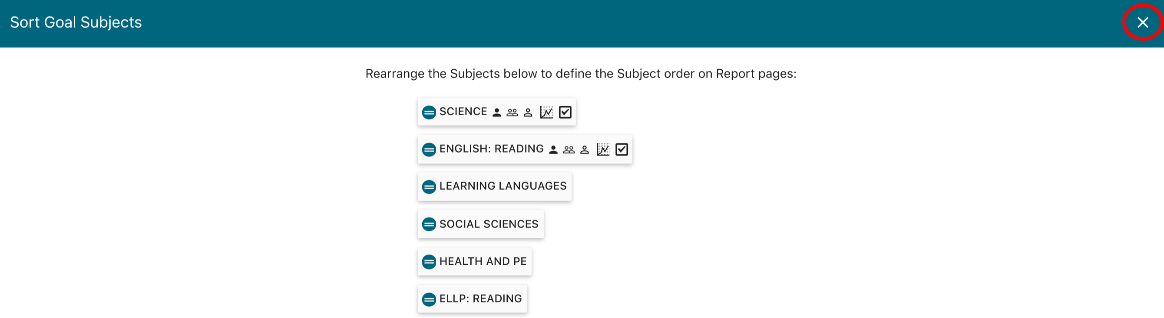Click the group icon on ENGLISH: READING
The height and width of the screenshot is (318, 1164).
click(569, 149)
